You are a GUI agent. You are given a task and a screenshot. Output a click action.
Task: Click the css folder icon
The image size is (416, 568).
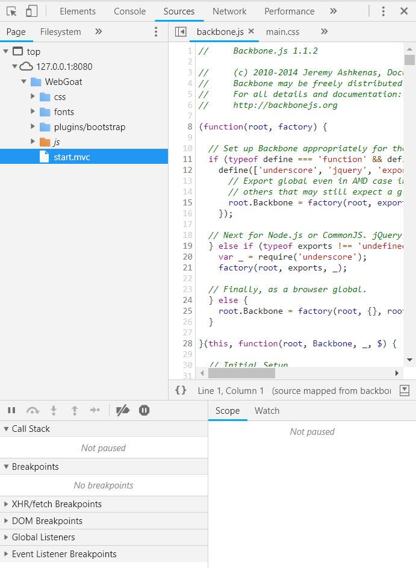45,97
